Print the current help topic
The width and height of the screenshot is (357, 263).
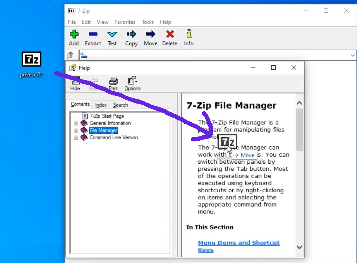click(113, 84)
